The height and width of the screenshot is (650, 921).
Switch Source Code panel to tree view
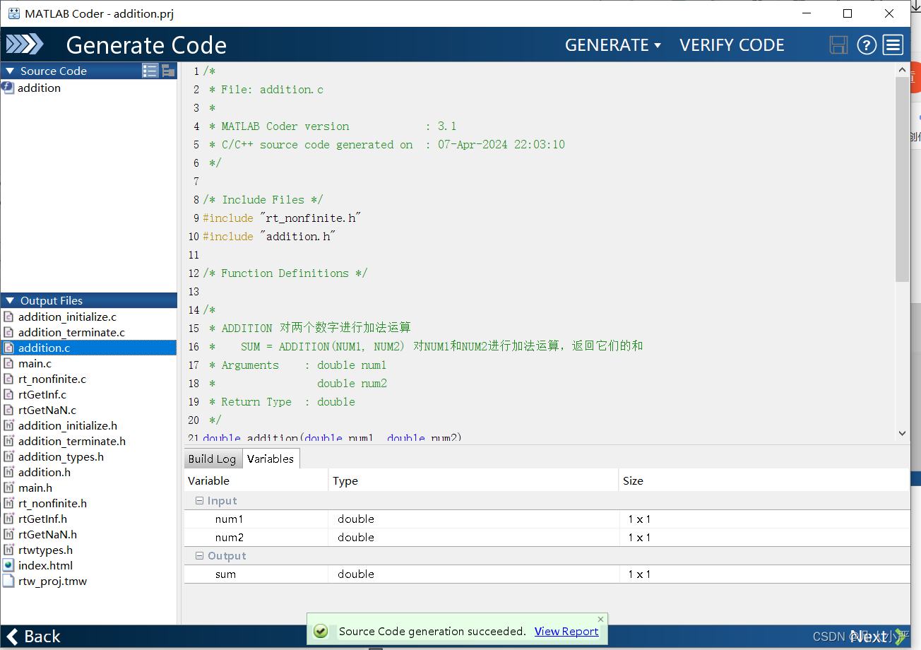[x=168, y=71]
